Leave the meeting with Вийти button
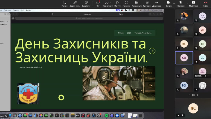This screenshot has width=211, height=119. tap(206, 4)
